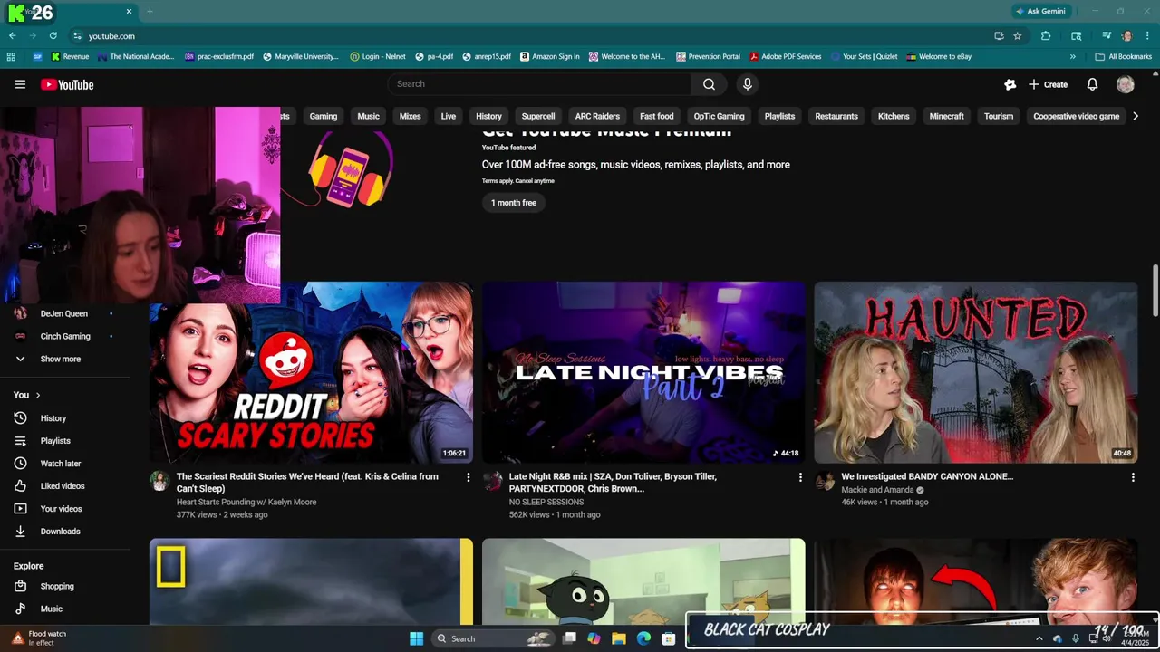
Task: Click the 1 month free button
Action: [514, 203]
